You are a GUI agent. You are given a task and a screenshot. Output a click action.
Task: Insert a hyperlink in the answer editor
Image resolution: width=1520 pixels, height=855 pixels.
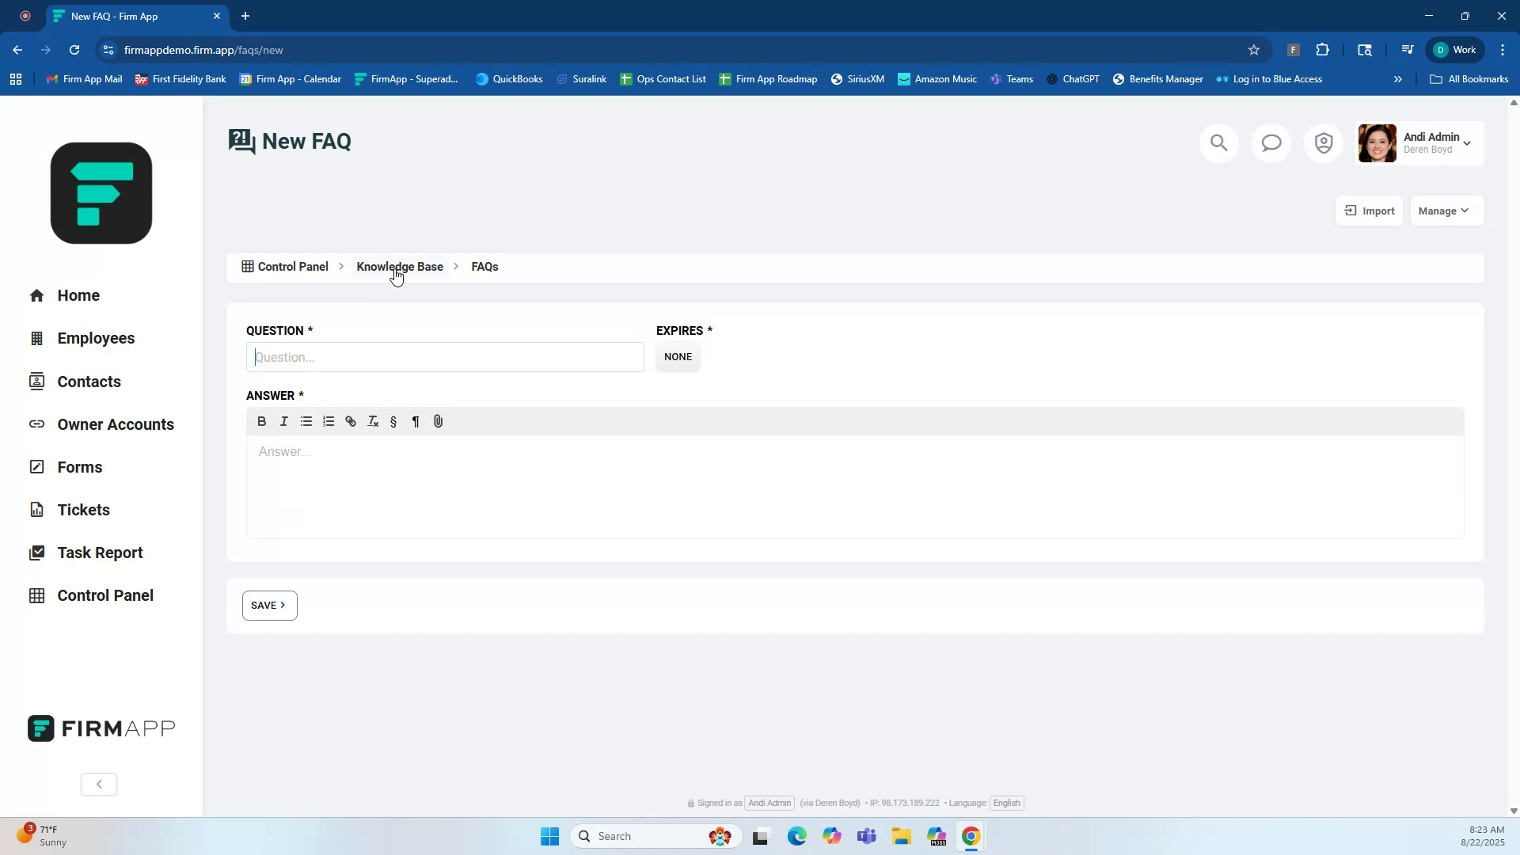click(x=351, y=421)
